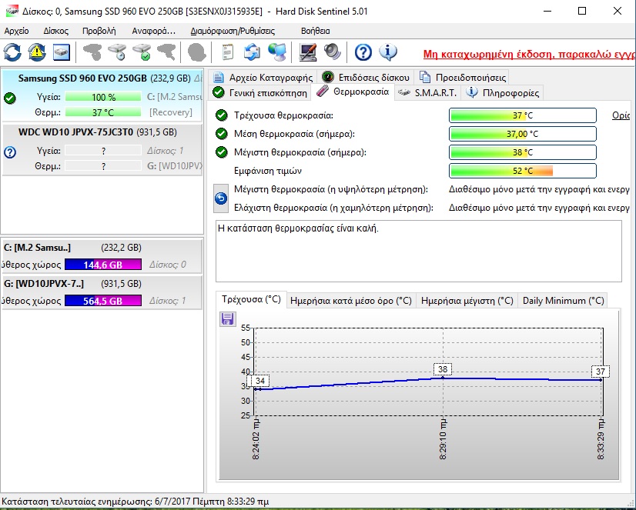The width and height of the screenshot is (636, 510).
Task: Open the Ημερήσια μέγιστη (°C) graph tab
Action: [467, 301]
